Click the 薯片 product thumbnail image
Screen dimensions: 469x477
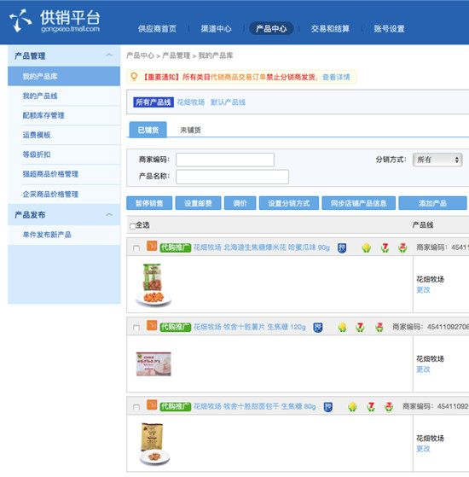[153, 364]
